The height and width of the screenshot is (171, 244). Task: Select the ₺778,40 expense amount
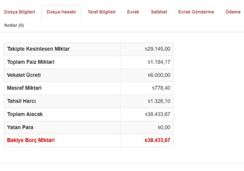(161, 88)
